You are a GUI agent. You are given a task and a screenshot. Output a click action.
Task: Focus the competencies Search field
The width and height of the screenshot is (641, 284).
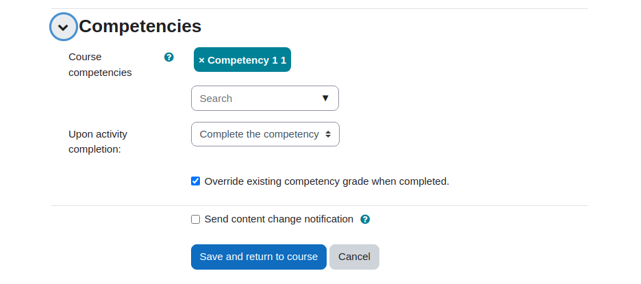[265, 98]
